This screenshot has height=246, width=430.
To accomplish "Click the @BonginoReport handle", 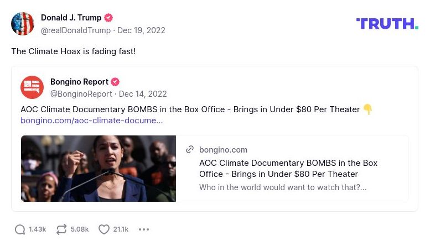I will (x=81, y=94).
